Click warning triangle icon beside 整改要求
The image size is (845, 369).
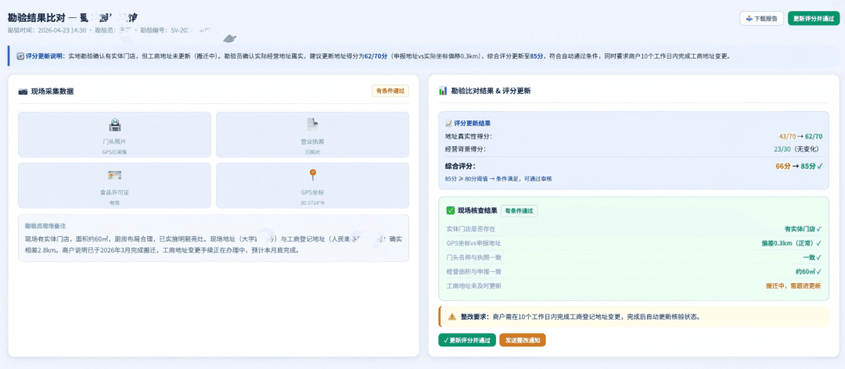pos(451,317)
